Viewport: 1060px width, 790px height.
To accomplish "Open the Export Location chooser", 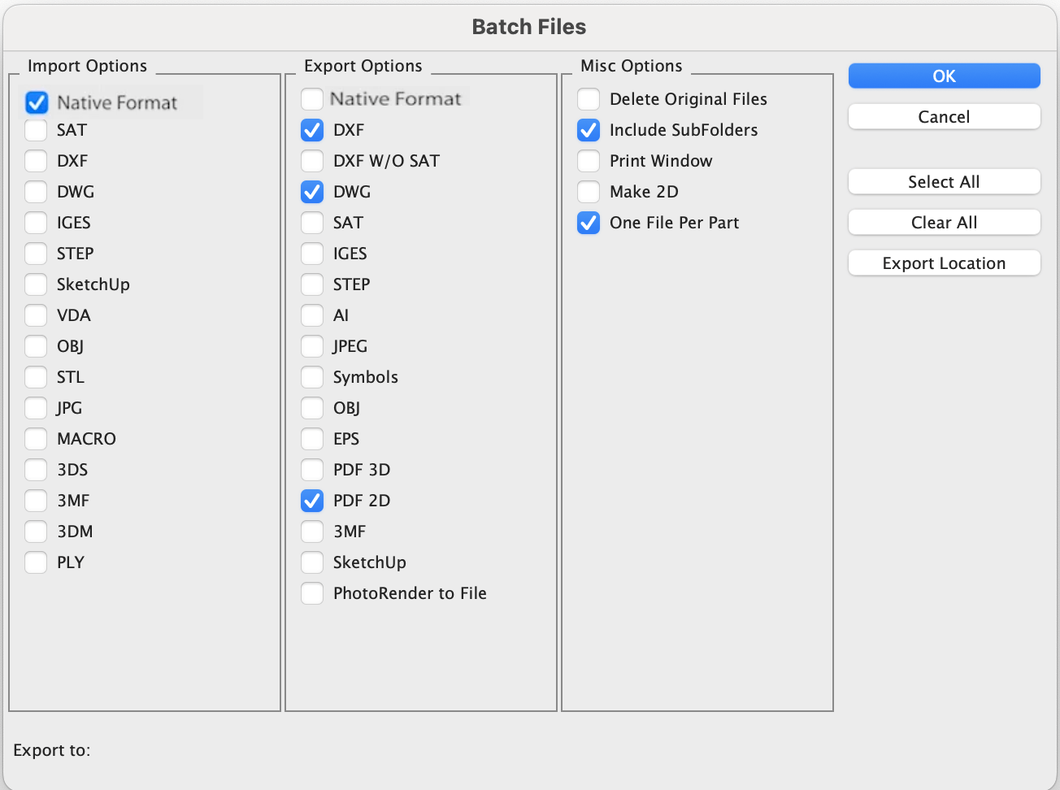I will 944,263.
